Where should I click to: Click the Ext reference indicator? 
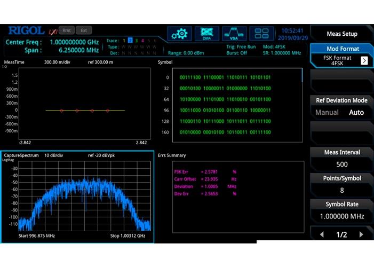tap(84, 30)
